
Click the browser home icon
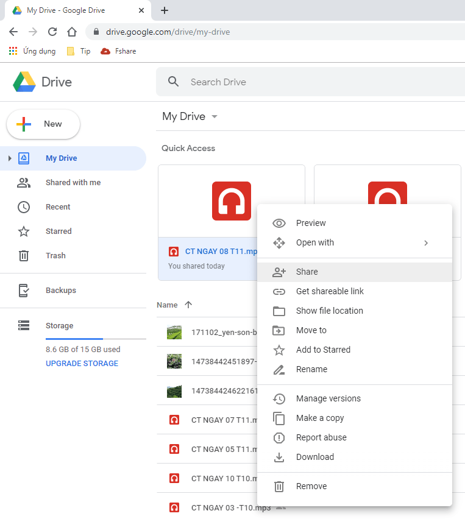(71, 32)
